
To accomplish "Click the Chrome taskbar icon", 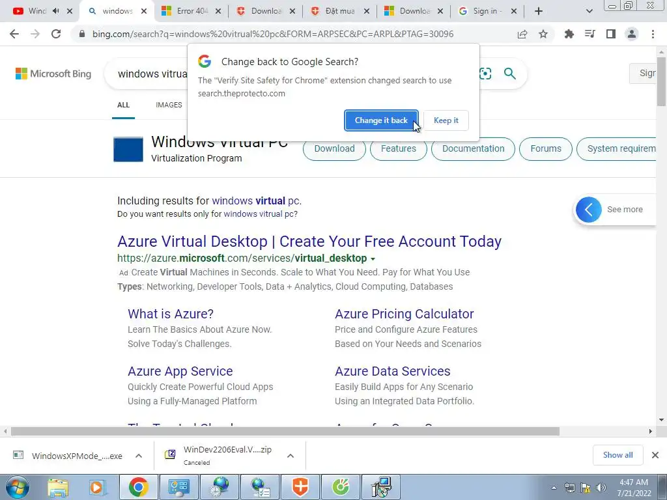I will [x=139, y=487].
